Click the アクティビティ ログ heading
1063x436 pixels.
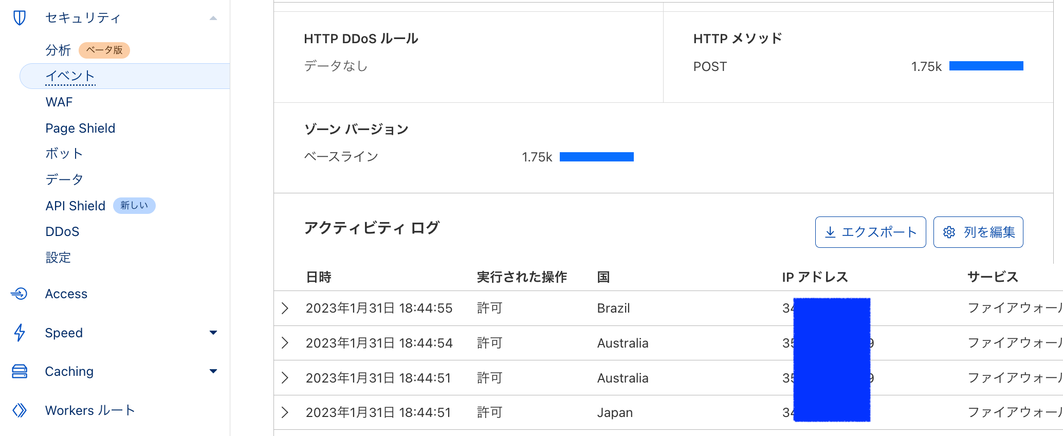tap(372, 228)
